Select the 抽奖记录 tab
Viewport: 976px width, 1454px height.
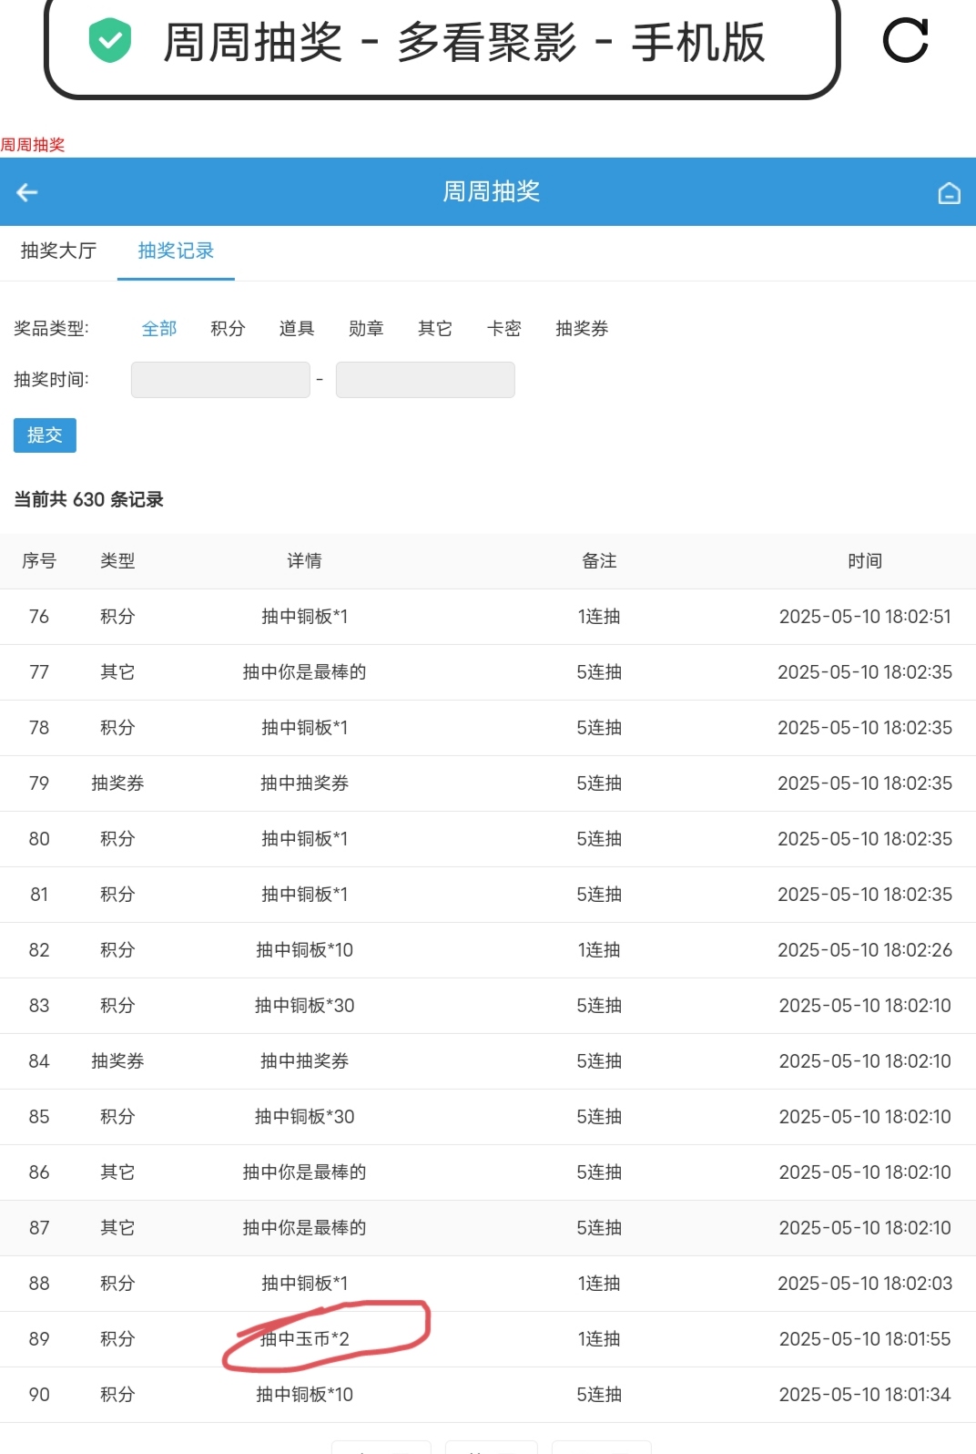tap(176, 251)
